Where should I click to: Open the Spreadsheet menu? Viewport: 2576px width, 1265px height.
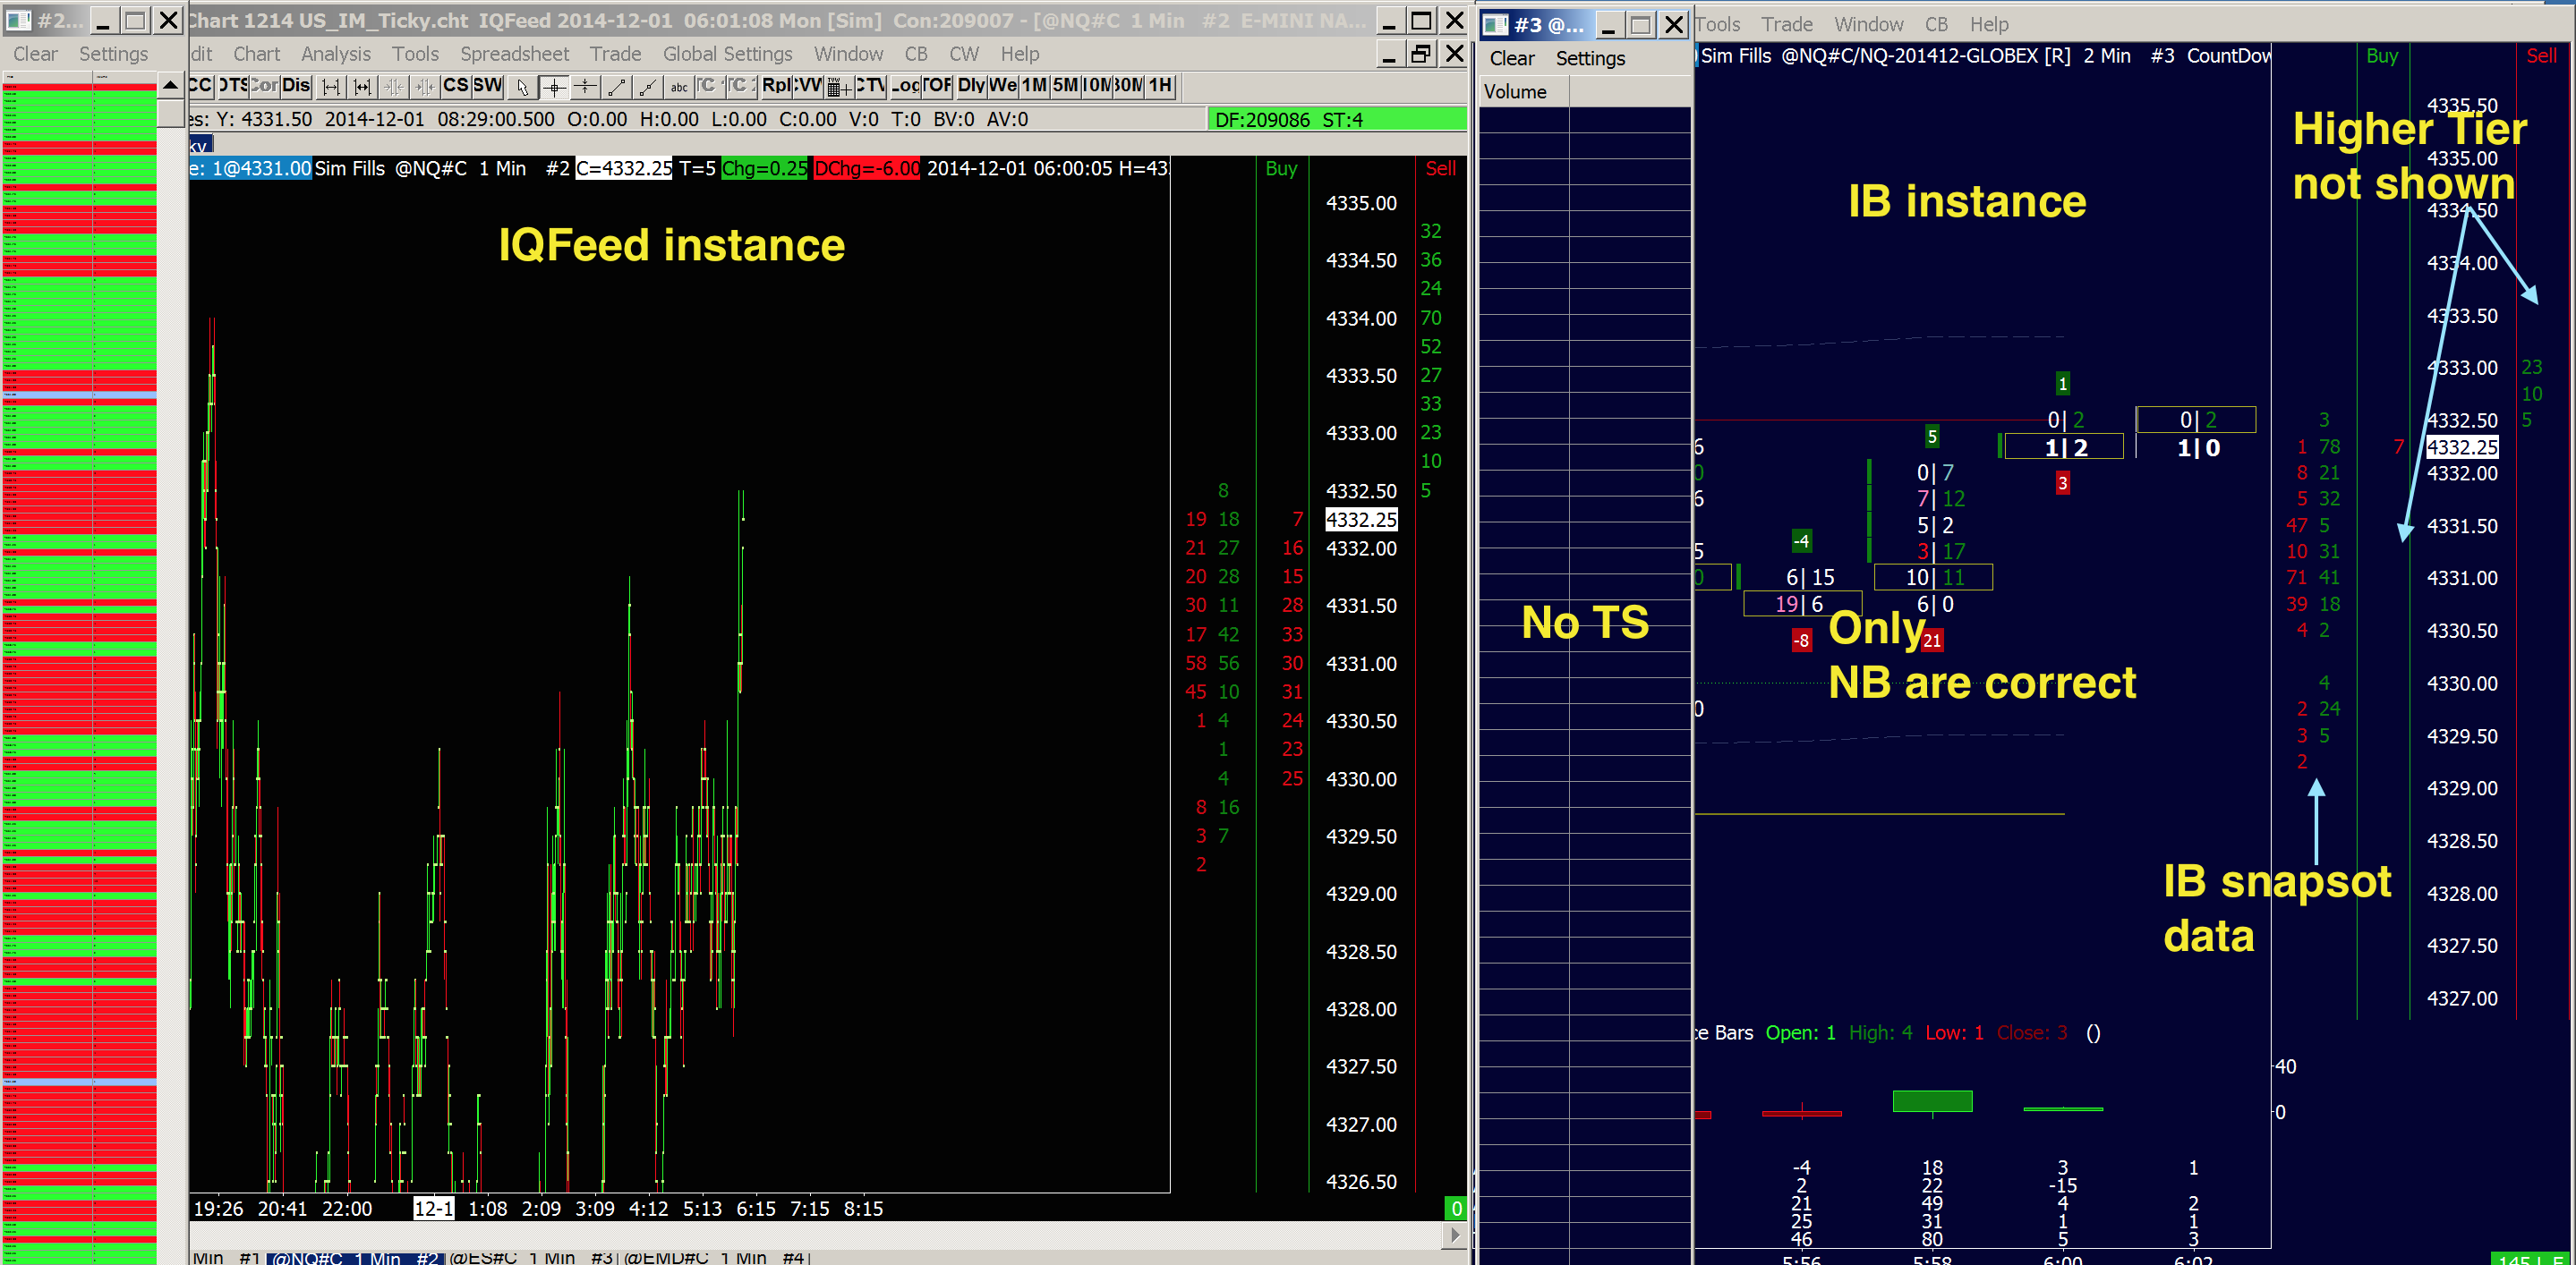click(514, 54)
